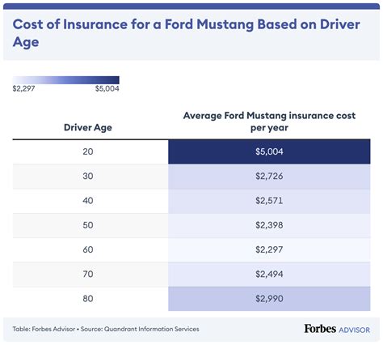Click driver age 80 row label
This screenshot has width=383, height=345.
tap(88, 299)
